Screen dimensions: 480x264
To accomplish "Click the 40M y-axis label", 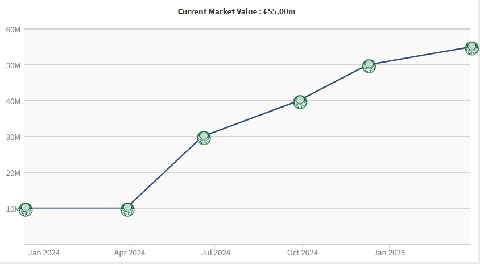I will point(13,101).
